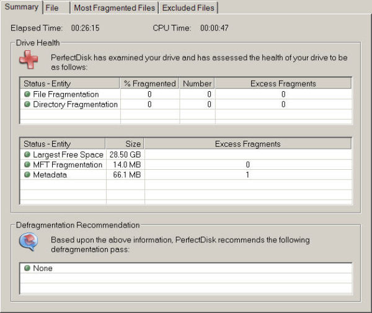372x313 pixels.
Task: Click Metadata excess fragments value 1
Action: (x=247, y=175)
